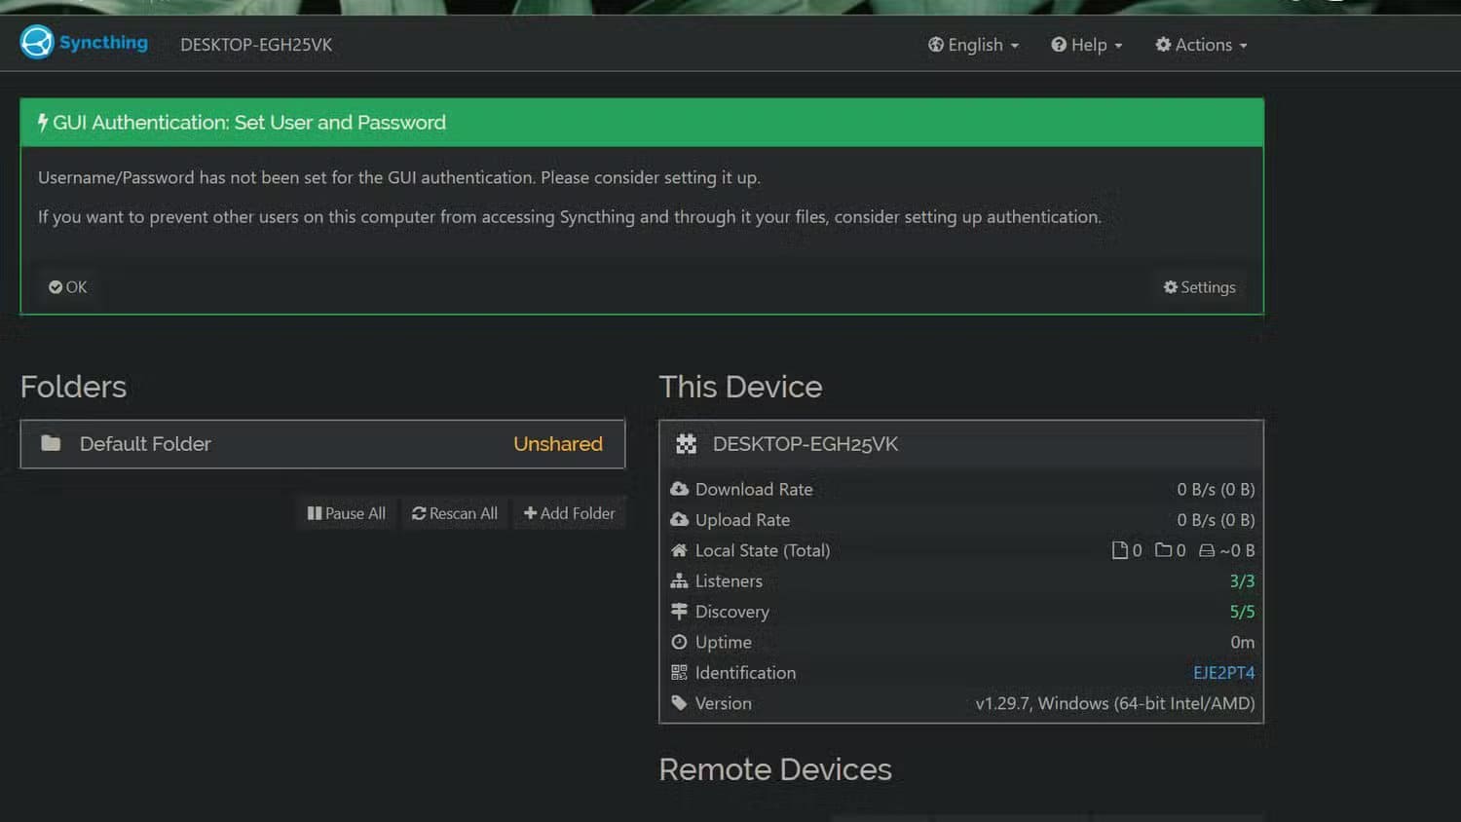1461x822 pixels.
Task: Click the Download Rate value 0 B/s
Action: coord(1216,489)
